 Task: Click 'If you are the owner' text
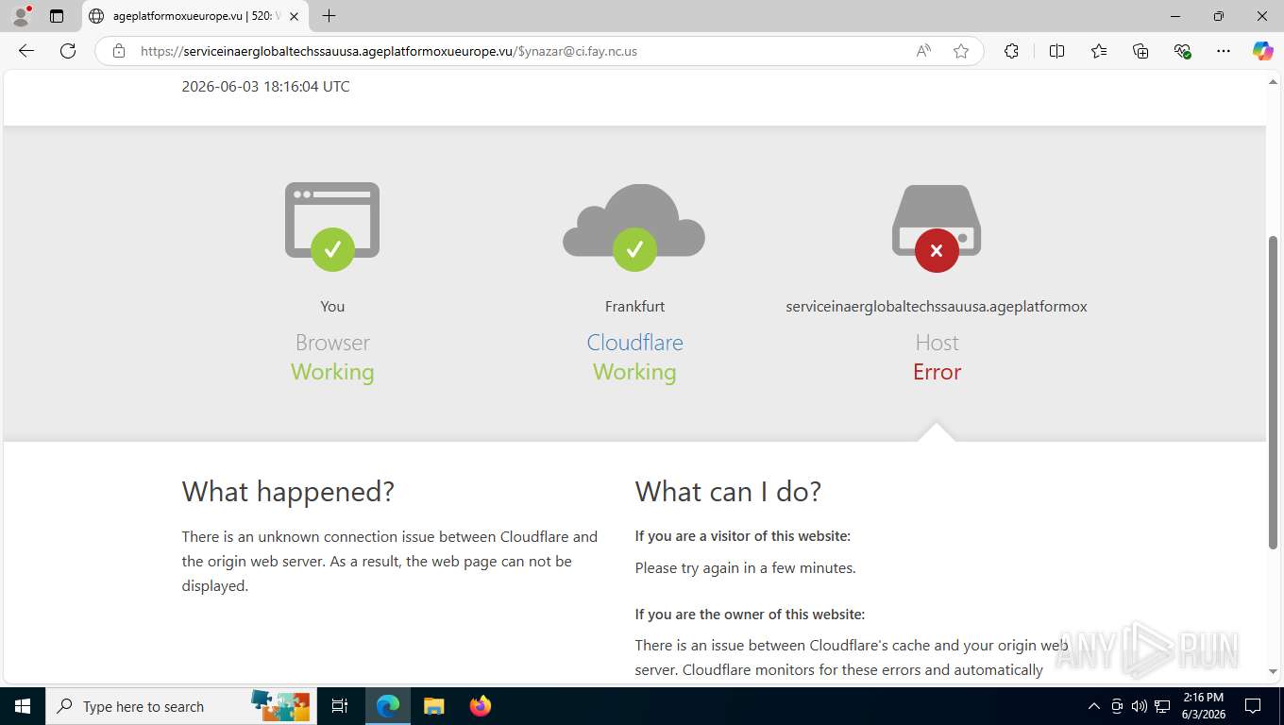click(750, 614)
